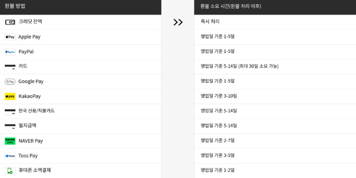
Task: Click the card icon beside 카드
Action: 10,67
